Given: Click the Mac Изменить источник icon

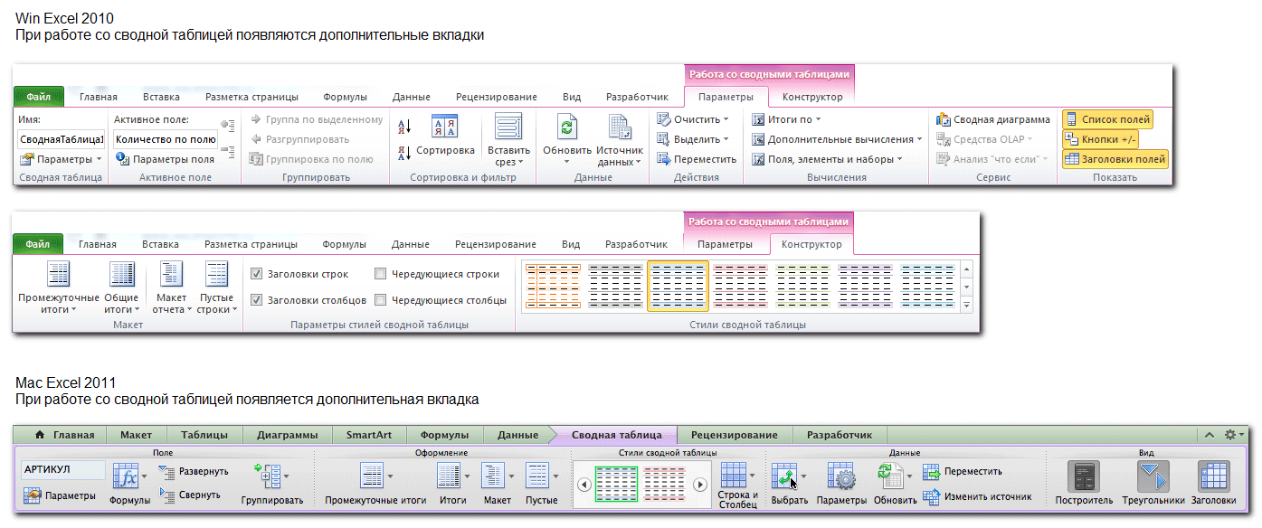Looking at the screenshot, I should click(x=931, y=496).
